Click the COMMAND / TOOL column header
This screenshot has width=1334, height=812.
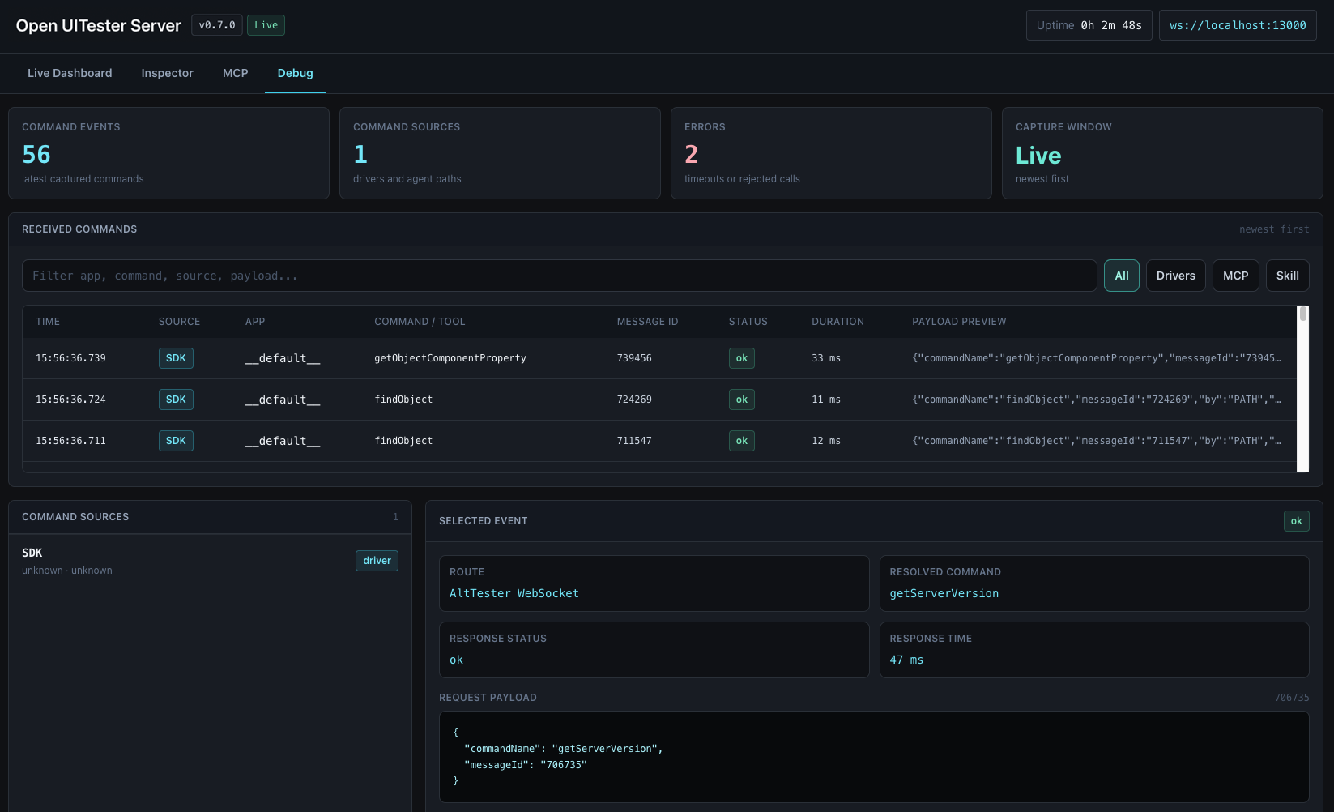tap(420, 322)
